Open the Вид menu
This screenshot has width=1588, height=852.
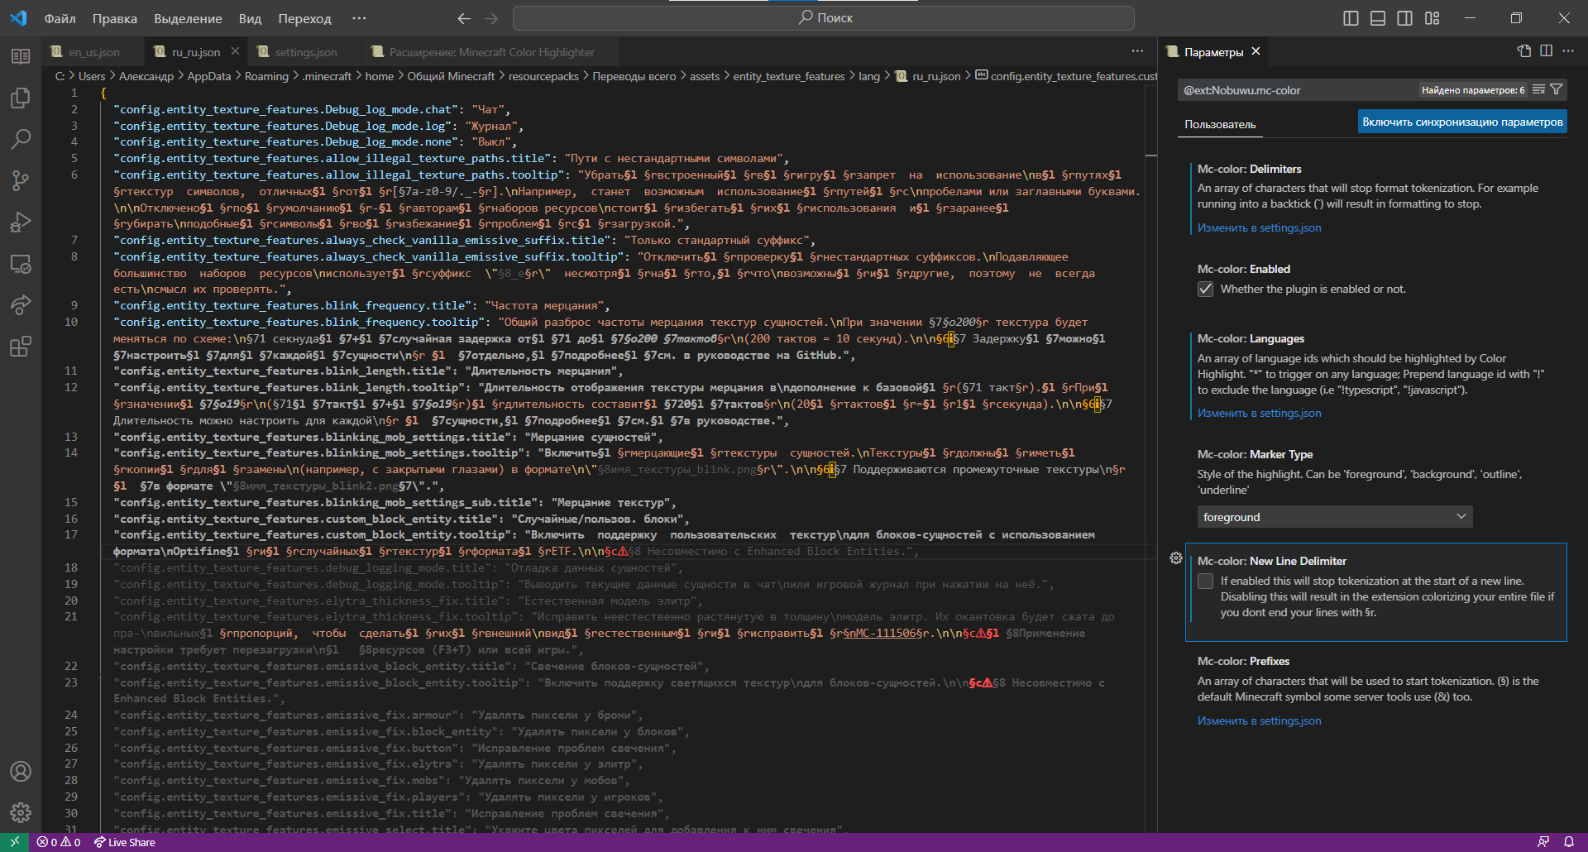click(x=249, y=17)
